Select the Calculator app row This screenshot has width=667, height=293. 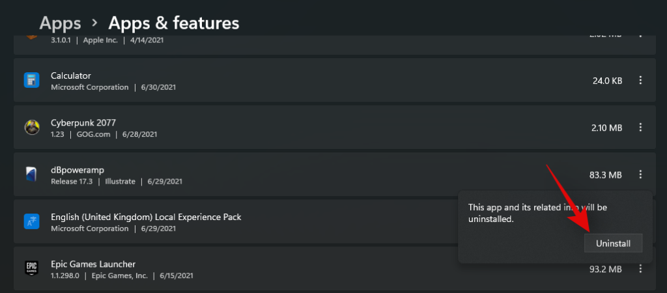[x=326, y=81]
